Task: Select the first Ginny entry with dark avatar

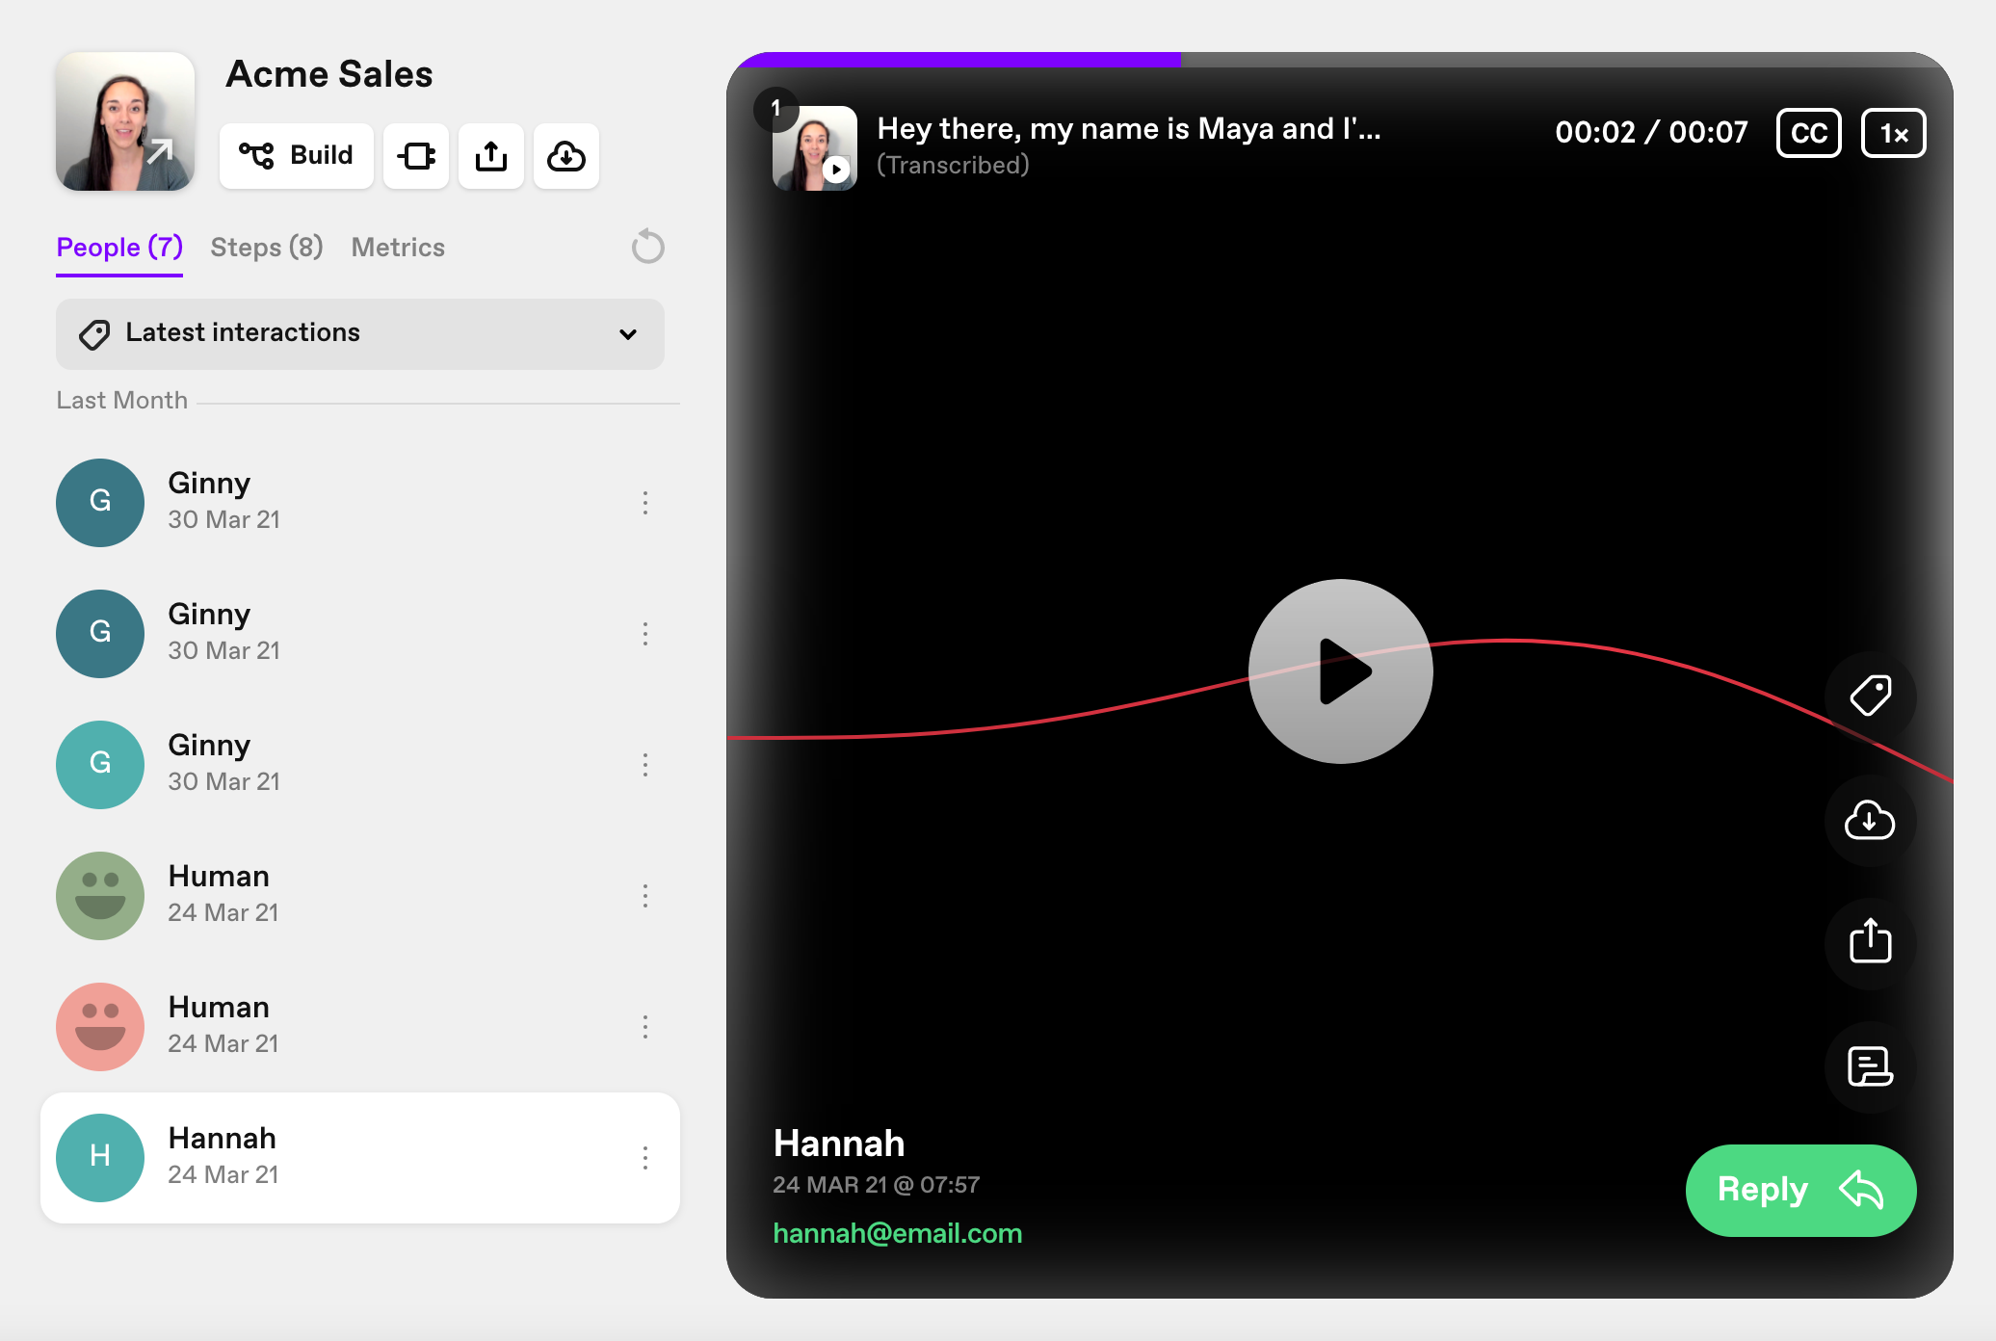Action: 360,502
